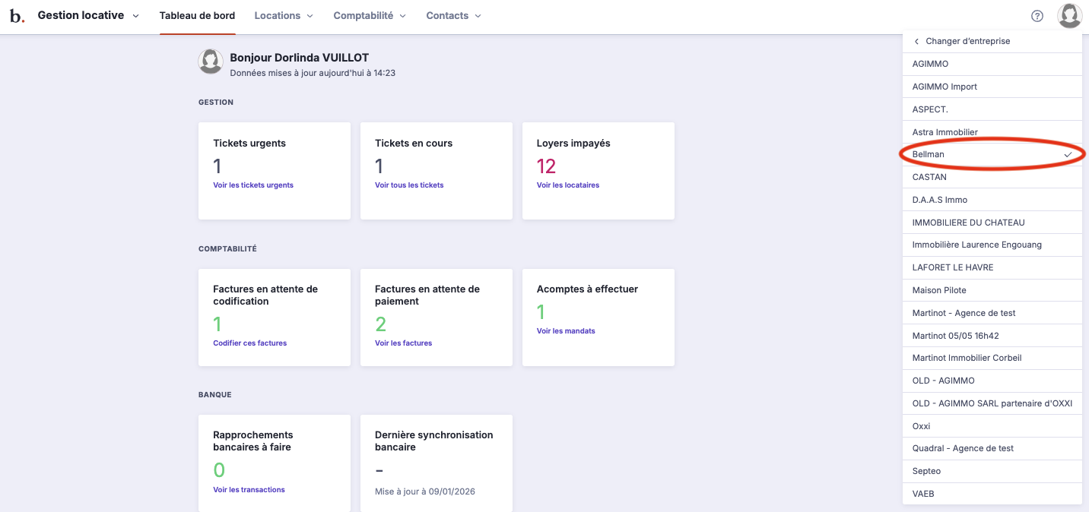View unpaid tenants via 'Voir les locataires'
Screen dimensions: 1089x512
coord(568,185)
